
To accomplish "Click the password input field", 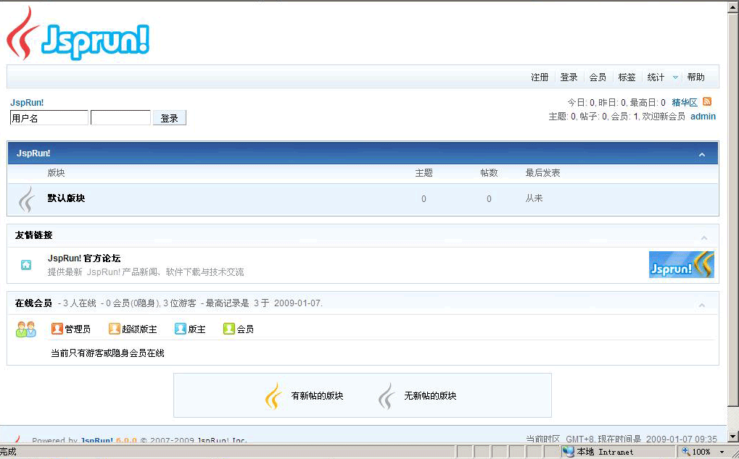I will [120, 118].
